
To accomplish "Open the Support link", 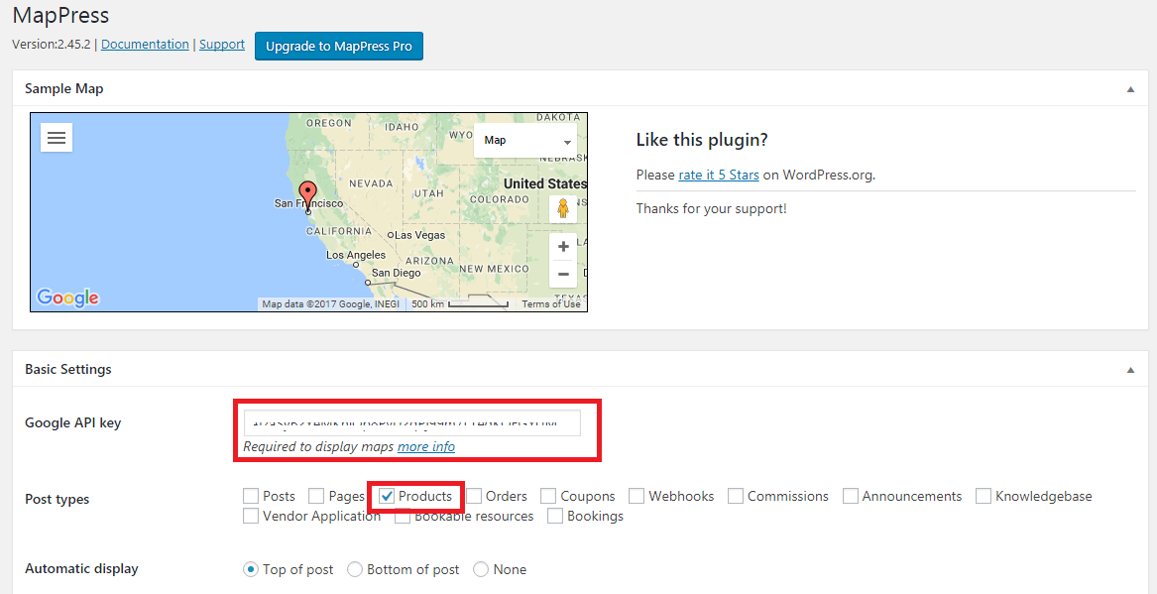I will (222, 45).
